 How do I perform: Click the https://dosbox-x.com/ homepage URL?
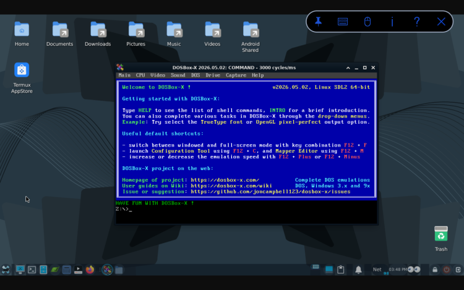[x=225, y=180]
